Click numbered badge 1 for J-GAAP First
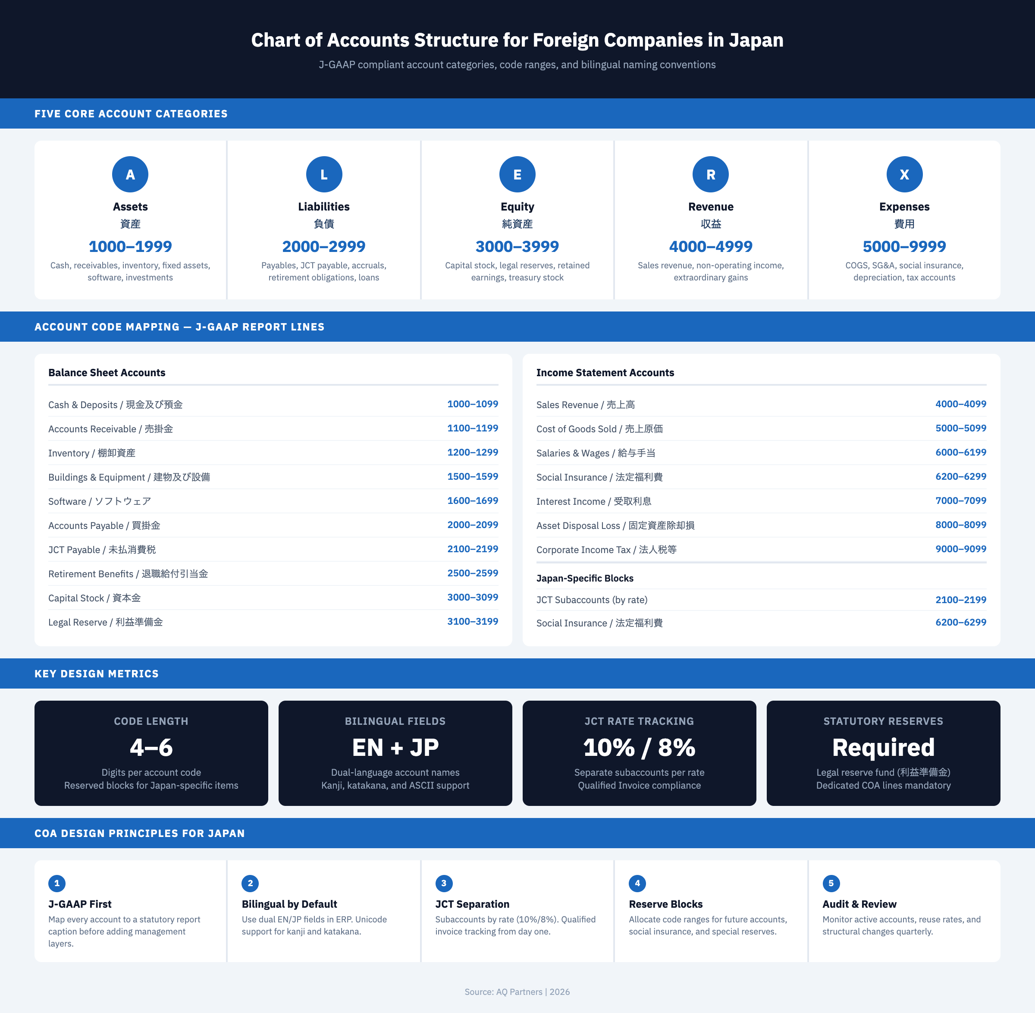This screenshot has height=1013, width=1035. tap(57, 883)
